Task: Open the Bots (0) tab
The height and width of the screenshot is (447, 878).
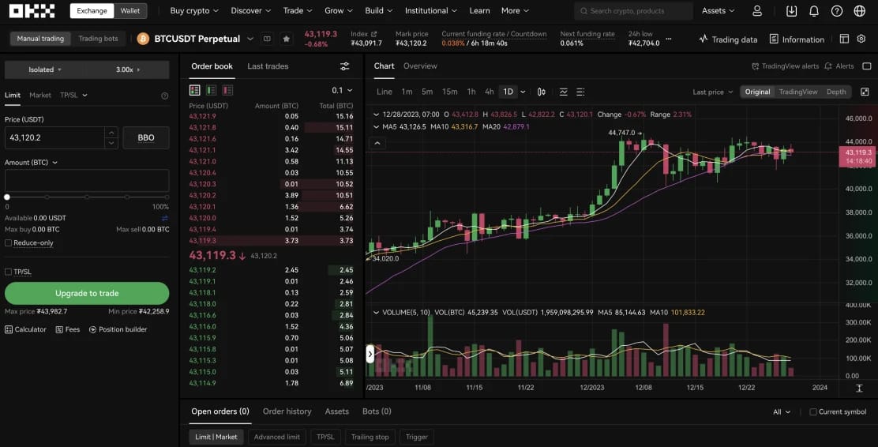Action: point(377,411)
